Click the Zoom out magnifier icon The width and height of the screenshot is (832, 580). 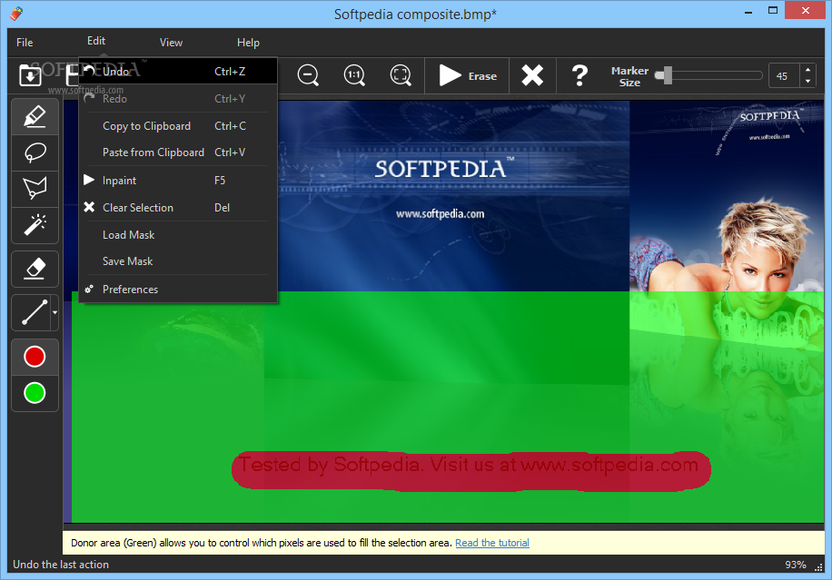(x=308, y=75)
